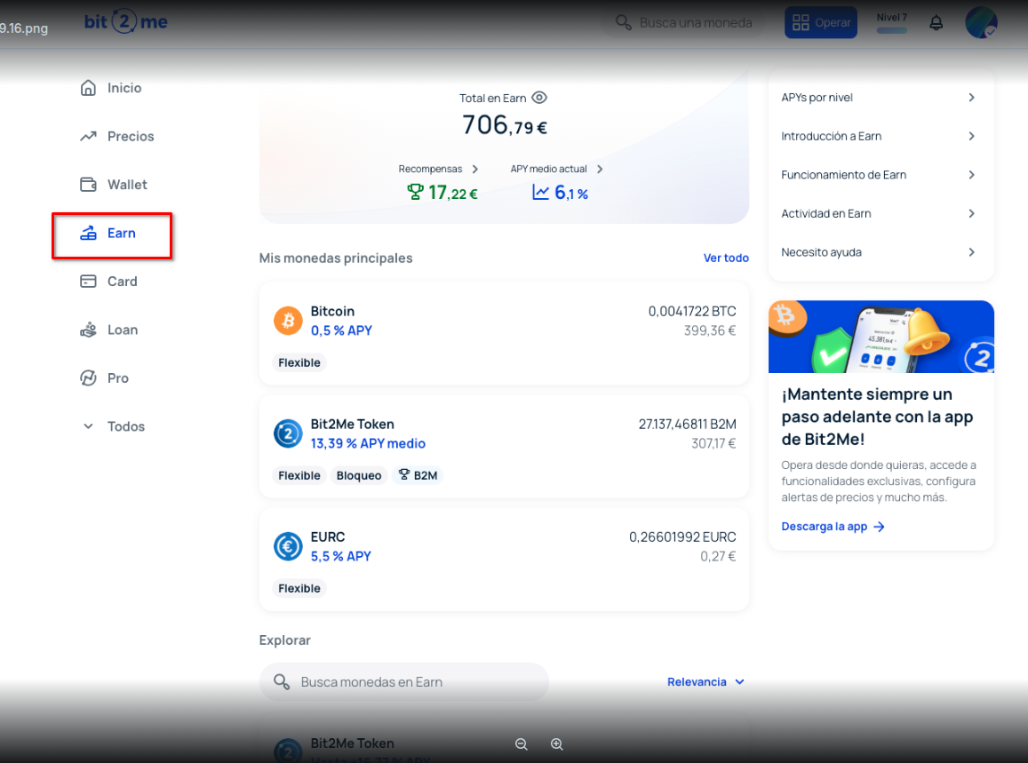Open Introducción a Earn chevron

coord(972,136)
